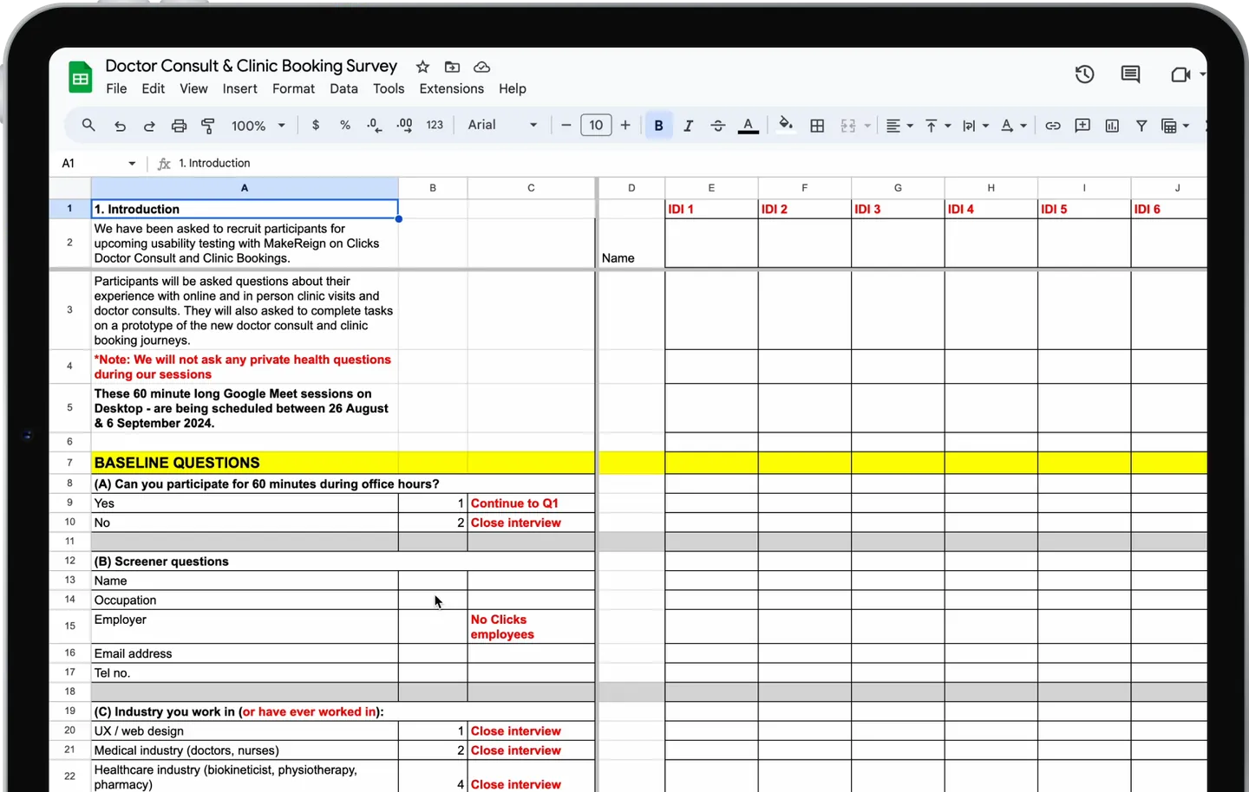Activate the paint format tool

point(208,126)
